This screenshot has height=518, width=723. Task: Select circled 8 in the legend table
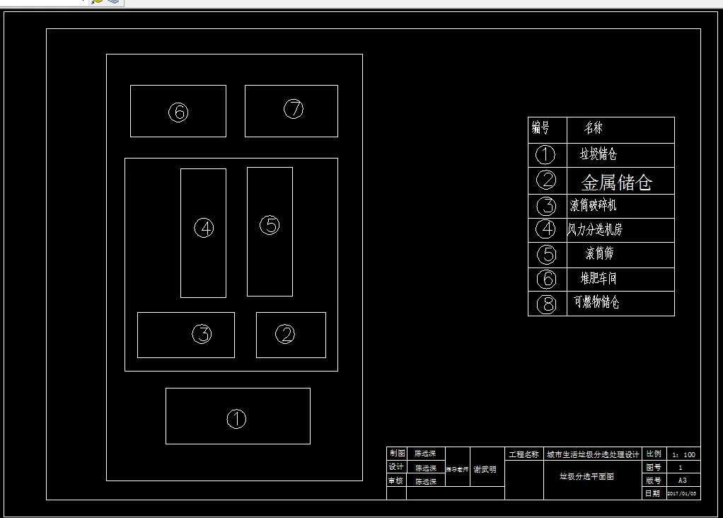point(546,304)
